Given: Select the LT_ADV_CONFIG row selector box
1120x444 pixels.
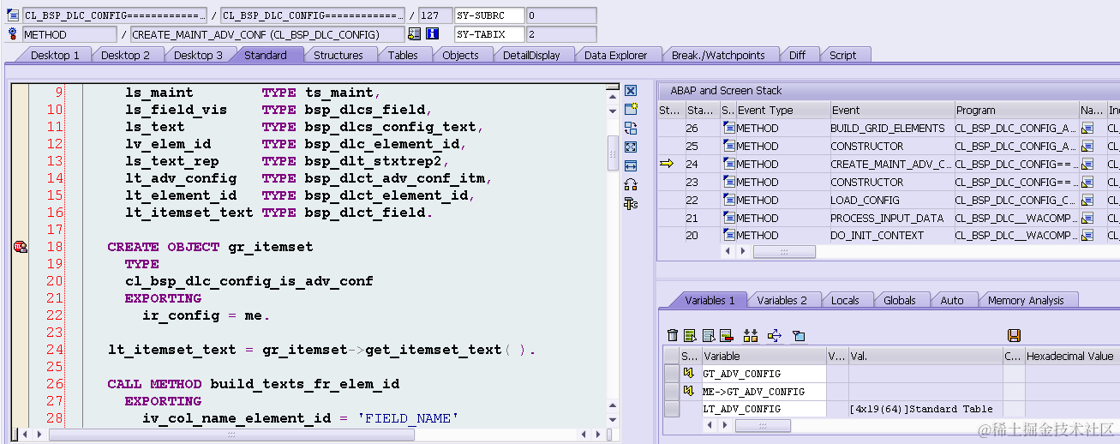Looking at the screenshot, I should point(672,409).
